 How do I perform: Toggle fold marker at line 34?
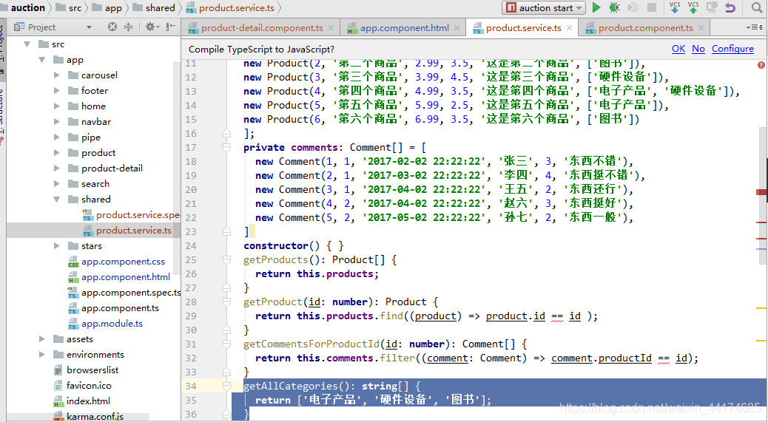(x=226, y=387)
